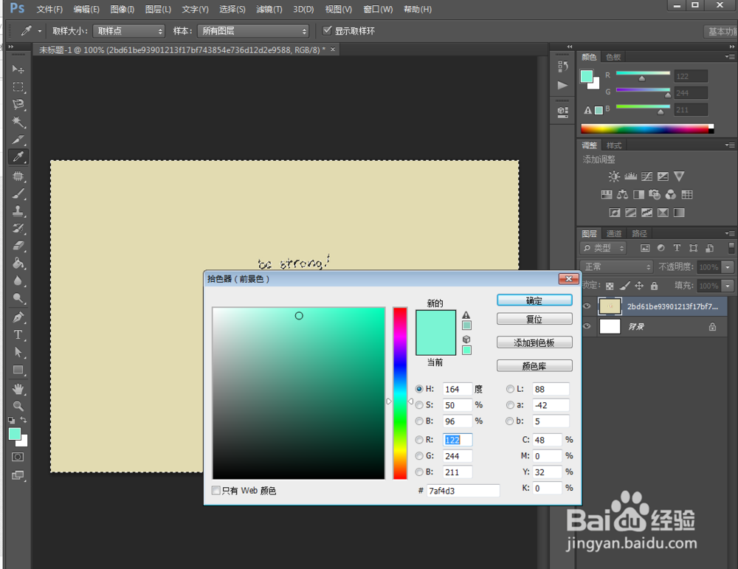This screenshot has width=738, height=569.
Task: Add Levels adjustment icon
Action: [x=631, y=176]
